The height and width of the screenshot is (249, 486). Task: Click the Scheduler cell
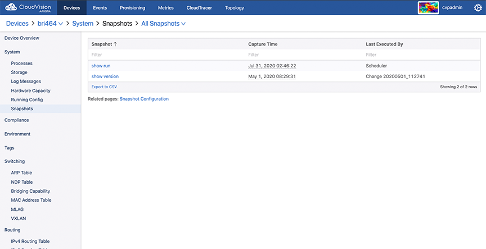(376, 66)
